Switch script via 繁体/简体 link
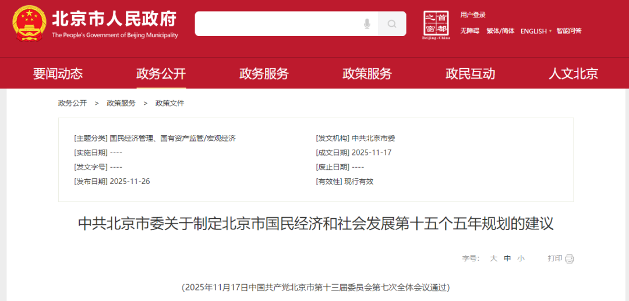This screenshot has width=629, height=301. [500, 31]
